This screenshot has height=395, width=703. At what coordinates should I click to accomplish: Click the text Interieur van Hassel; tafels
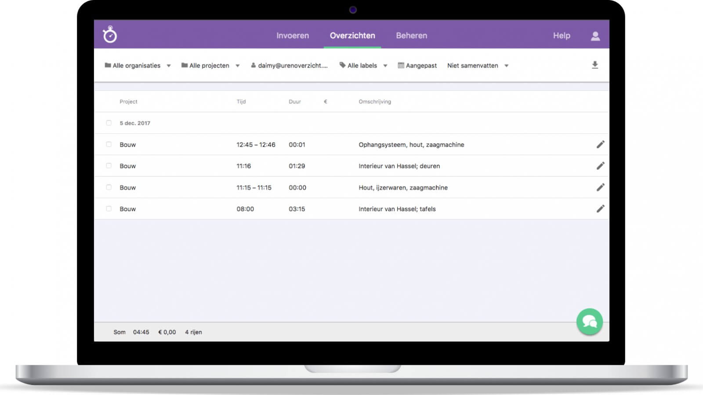click(397, 209)
